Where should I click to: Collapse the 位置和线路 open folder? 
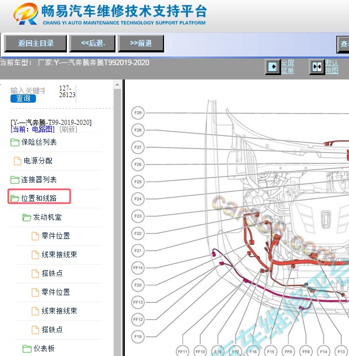15,199
